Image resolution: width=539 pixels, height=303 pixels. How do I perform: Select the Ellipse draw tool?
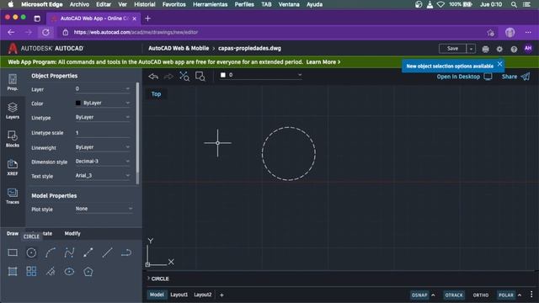coord(69,271)
